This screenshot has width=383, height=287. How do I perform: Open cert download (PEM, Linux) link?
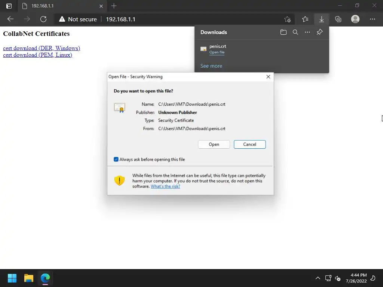(37, 55)
